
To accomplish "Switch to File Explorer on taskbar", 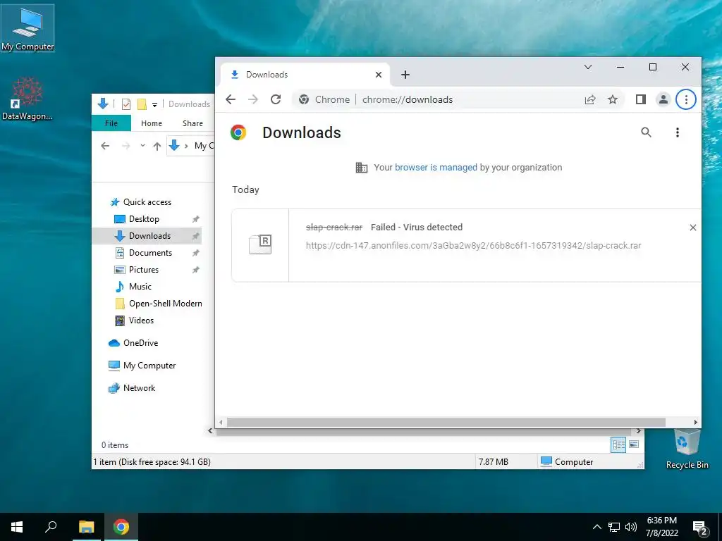I will point(86,527).
